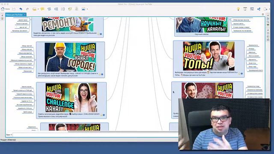Select the CHALLENGE КАНАЛ thumbnail
The image size is (274, 154).
click(x=71, y=98)
